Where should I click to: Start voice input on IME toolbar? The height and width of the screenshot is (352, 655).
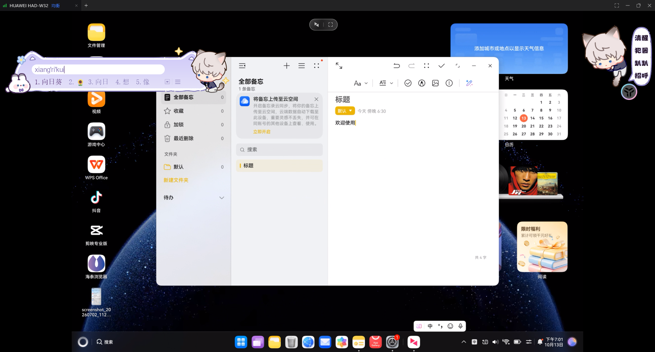[x=461, y=326]
